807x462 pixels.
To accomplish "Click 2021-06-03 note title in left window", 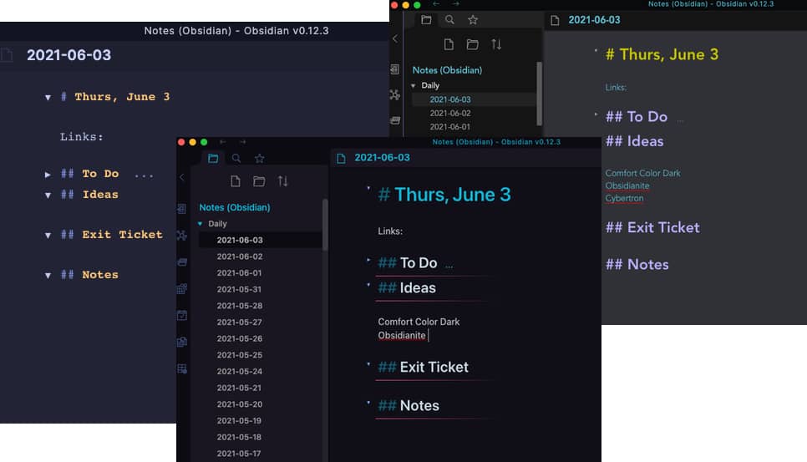I will (x=69, y=55).
